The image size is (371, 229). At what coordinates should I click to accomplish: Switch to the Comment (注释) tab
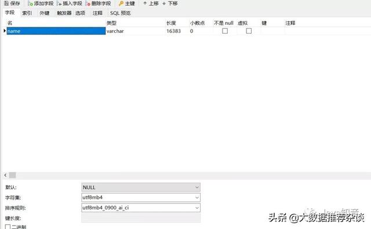pyautogui.click(x=98, y=13)
